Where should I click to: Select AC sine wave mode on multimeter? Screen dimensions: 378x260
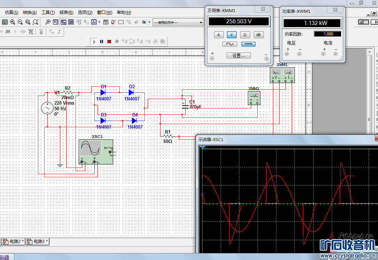(x=230, y=44)
